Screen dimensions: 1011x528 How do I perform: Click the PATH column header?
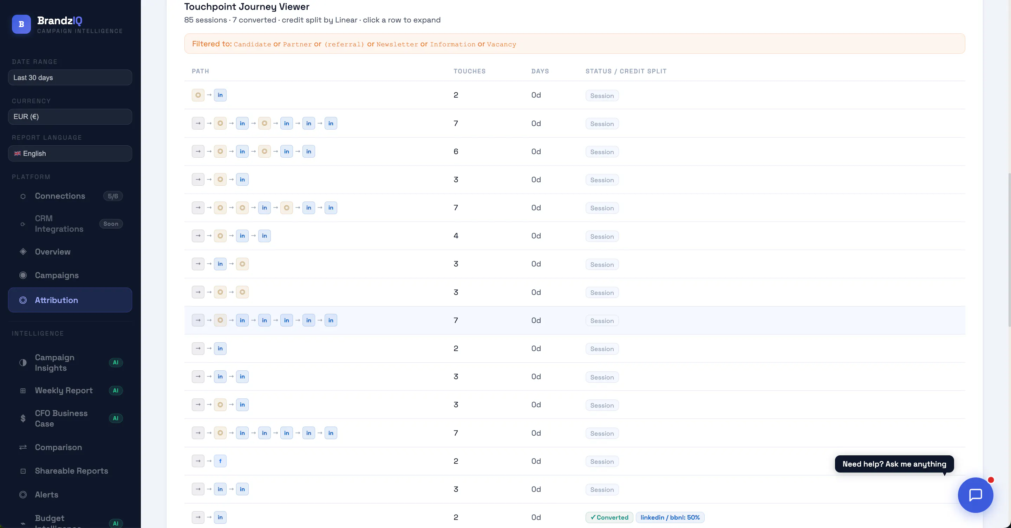(x=200, y=71)
